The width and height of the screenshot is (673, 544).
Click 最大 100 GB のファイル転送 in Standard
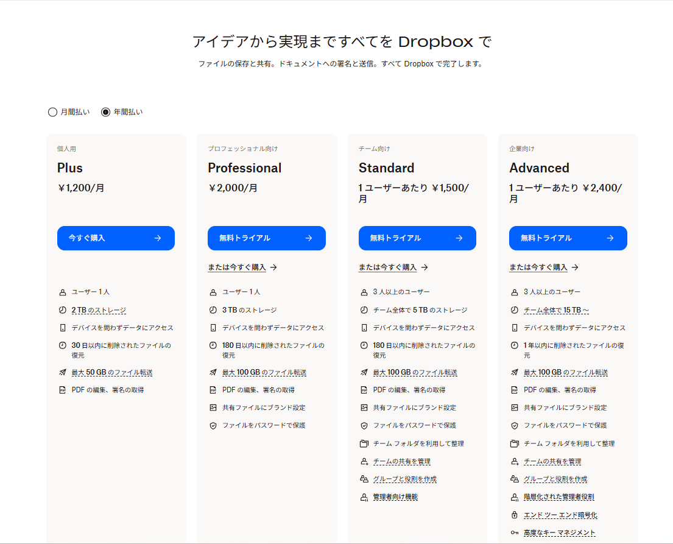415,372
